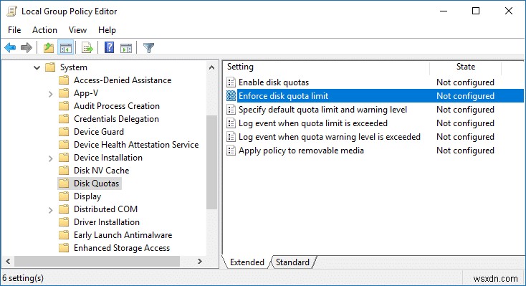The width and height of the screenshot is (526, 286).
Task: Open the File menu
Action: pyautogui.click(x=14, y=30)
